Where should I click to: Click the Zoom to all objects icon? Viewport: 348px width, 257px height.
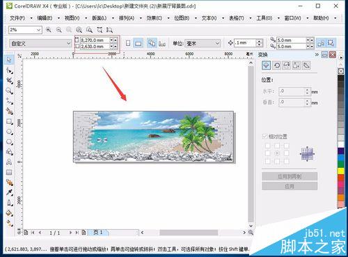[x=79, y=30]
